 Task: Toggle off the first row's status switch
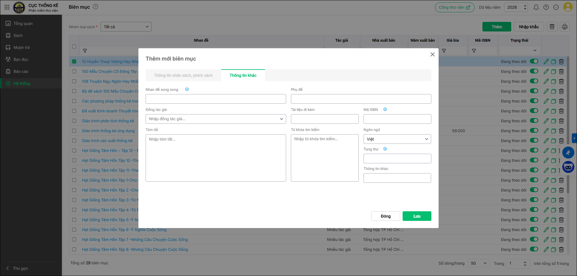click(x=534, y=61)
